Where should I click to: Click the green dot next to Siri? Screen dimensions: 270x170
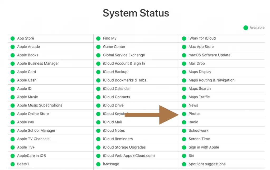coord(184,156)
